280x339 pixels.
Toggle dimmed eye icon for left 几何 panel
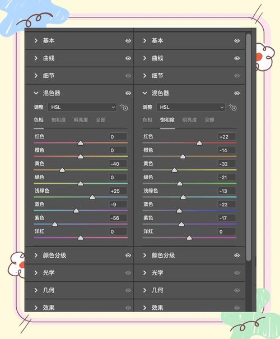(x=128, y=290)
